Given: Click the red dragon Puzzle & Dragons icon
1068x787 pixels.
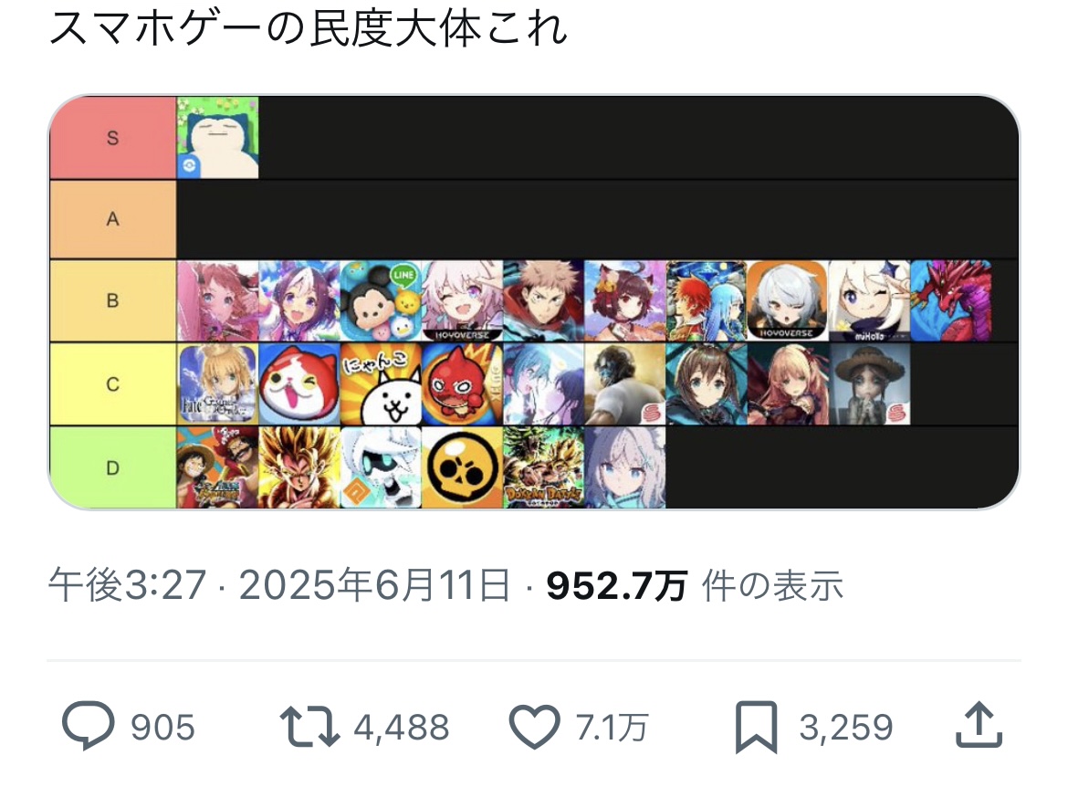Looking at the screenshot, I should [x=951, y=300].
